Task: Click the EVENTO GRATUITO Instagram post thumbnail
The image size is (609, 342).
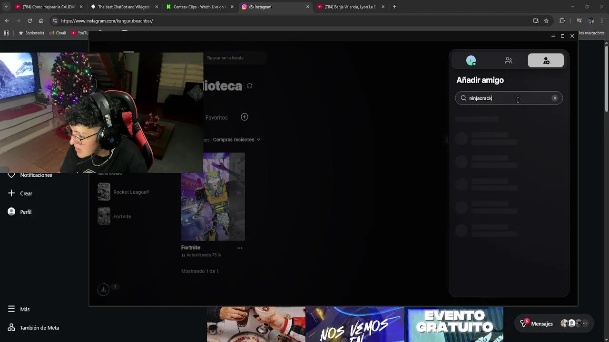Action: point(454,324)
